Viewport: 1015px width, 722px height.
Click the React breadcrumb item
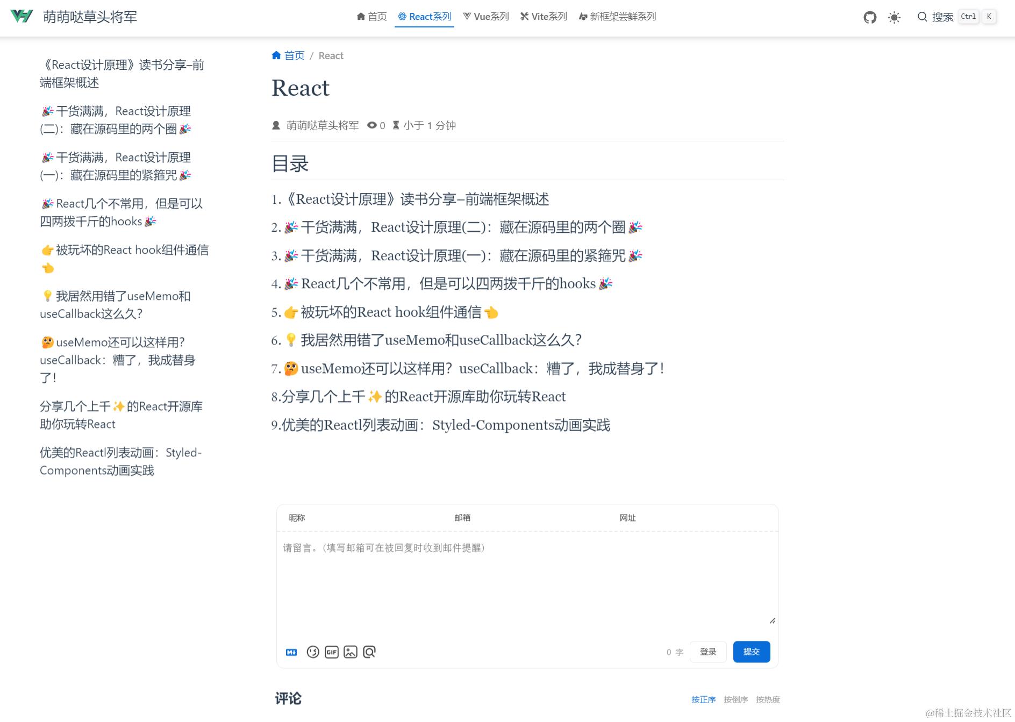point(331,55)
